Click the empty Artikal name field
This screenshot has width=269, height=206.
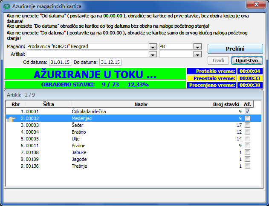tap(88, 54)
